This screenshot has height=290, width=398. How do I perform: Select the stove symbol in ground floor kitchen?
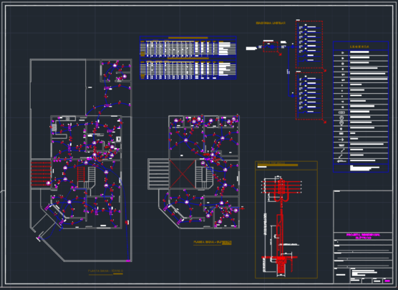point(54,127)
